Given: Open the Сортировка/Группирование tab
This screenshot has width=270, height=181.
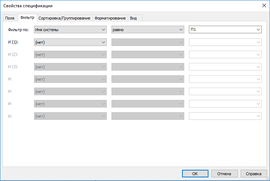Looking at the screenshot, I should (x=64, y=18).
